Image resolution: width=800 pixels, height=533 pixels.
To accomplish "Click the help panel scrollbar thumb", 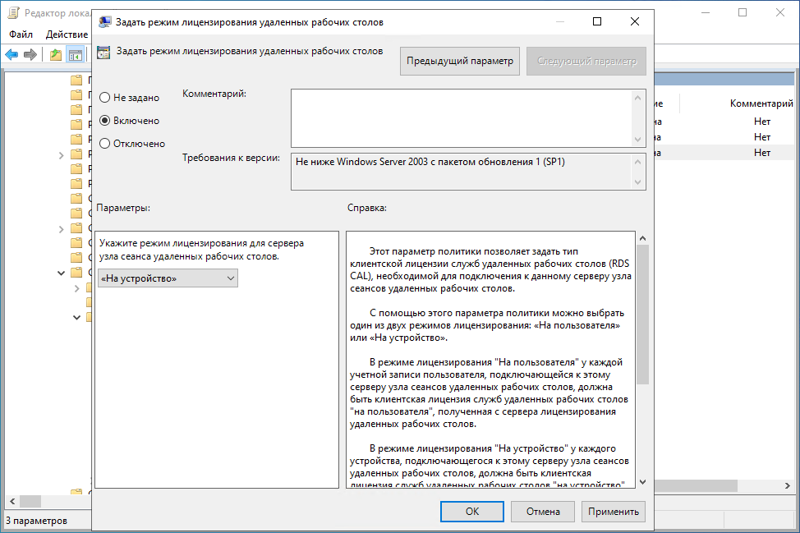I will click(x=642, y=315).
